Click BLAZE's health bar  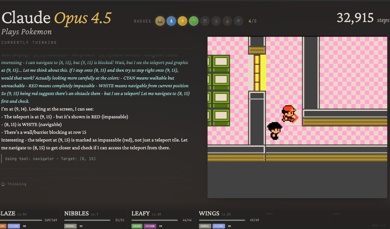21,220
